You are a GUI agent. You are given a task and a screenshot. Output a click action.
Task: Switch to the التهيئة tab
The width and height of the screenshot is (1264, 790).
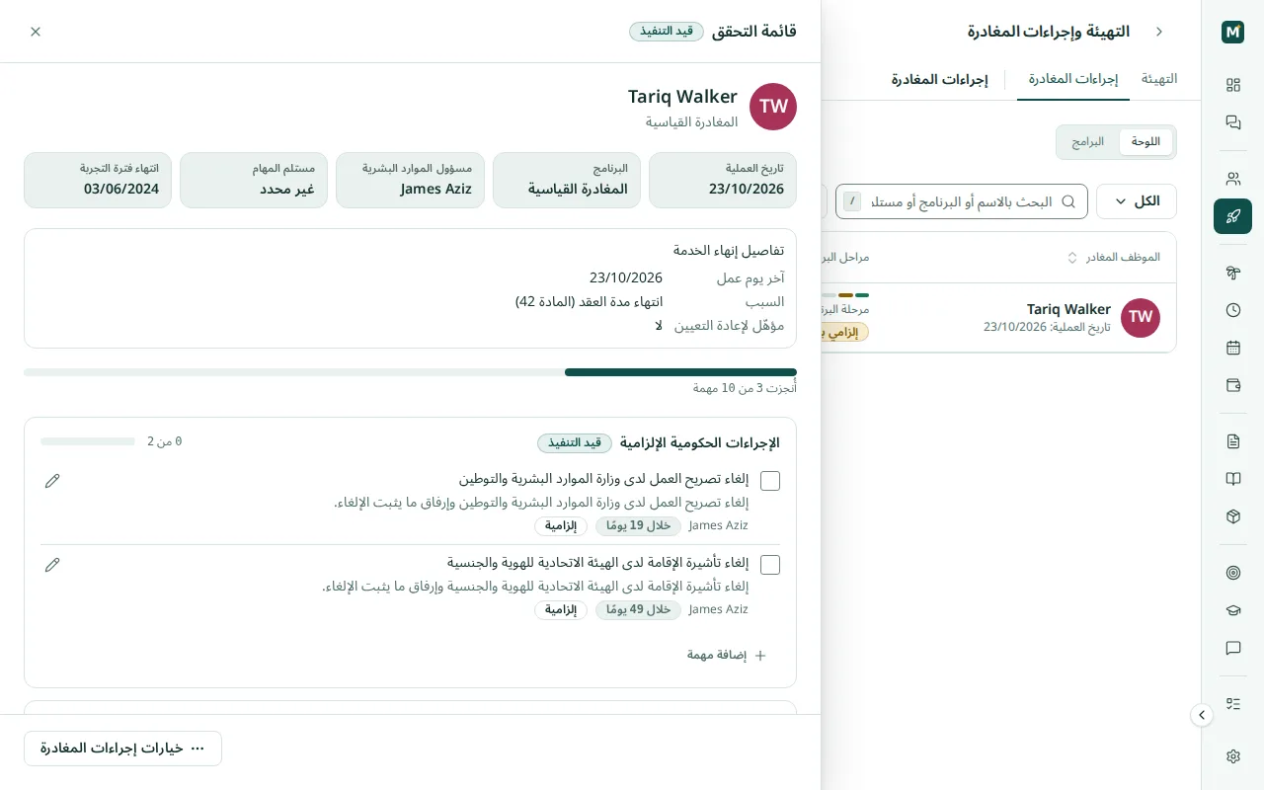click(x=1159, y=79)
